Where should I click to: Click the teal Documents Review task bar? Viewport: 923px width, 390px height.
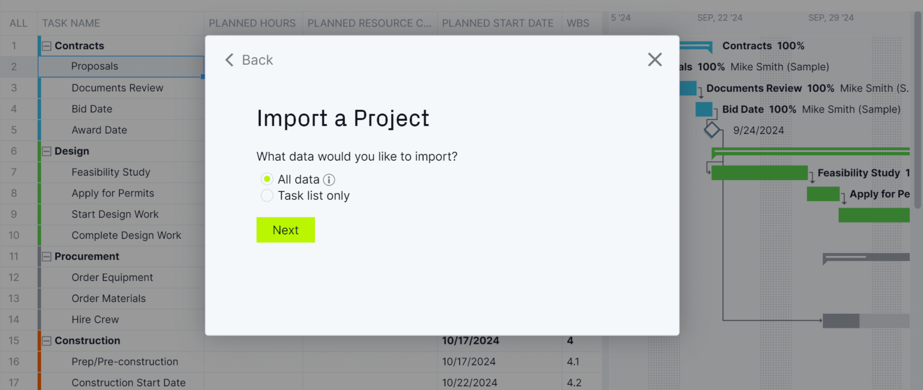tap(687, 88)
